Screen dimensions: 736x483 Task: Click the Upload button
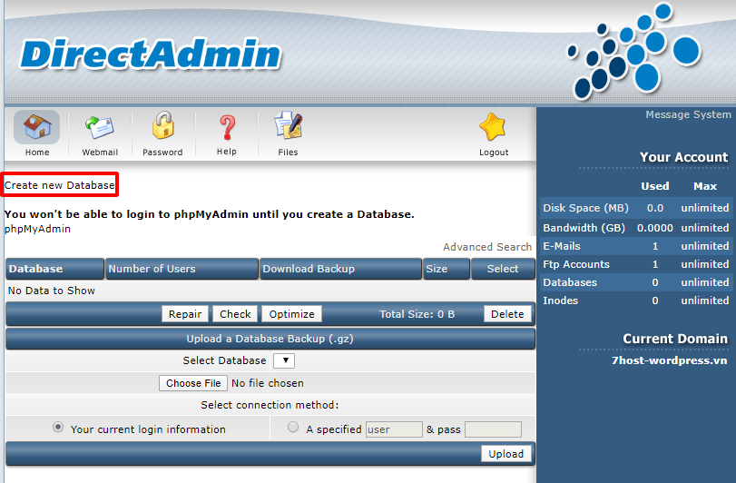point(506,454)
